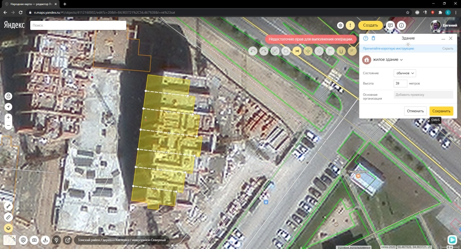Choose the geometry tool left of magnet

330,51
